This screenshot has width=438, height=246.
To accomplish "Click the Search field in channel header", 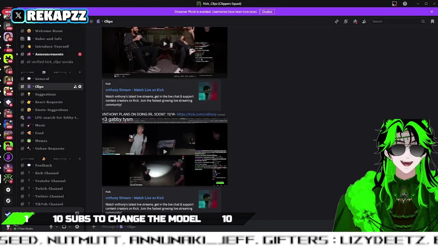I will pyautogui.click(x=399, y=22).
